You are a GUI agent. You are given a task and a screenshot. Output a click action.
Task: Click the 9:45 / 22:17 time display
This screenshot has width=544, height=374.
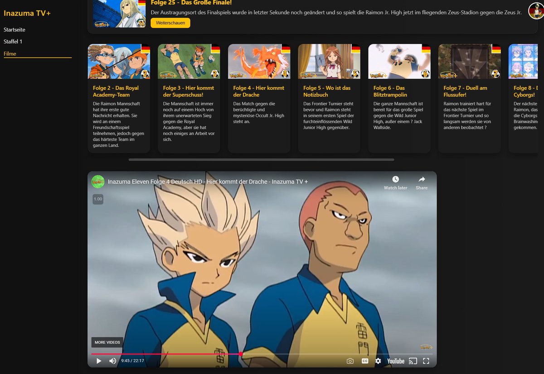[132, 361]
